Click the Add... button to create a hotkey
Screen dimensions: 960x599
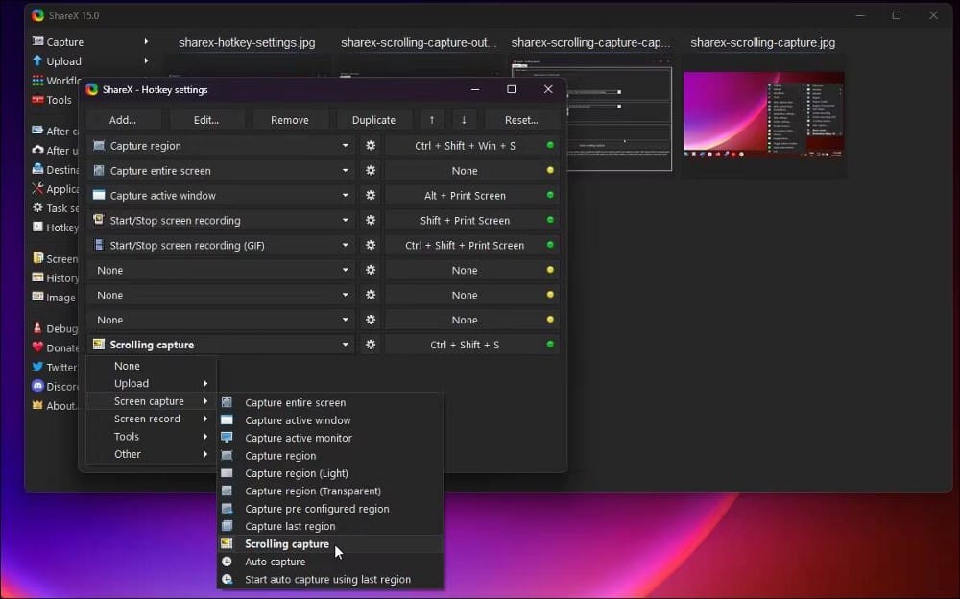(123, 119)
